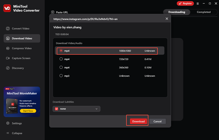This screenshot has height=140, width=219.
Task: Click the Start Now button in the ad
Action: (28, 111)
